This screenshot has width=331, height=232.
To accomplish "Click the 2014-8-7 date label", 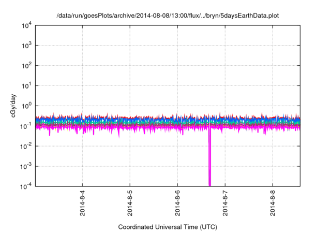I will point(225,203).
